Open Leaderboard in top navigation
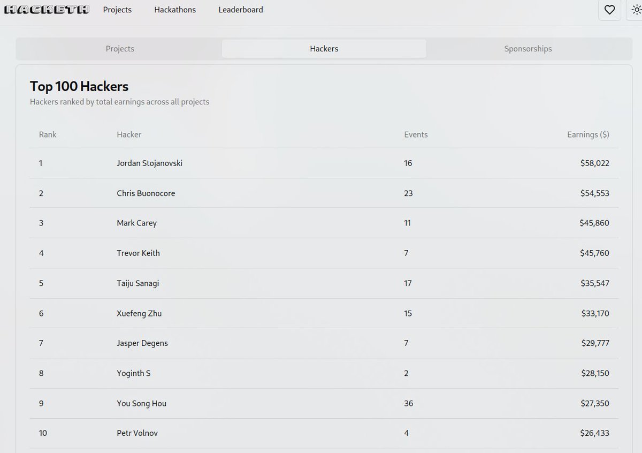 [x=241, y=10]
